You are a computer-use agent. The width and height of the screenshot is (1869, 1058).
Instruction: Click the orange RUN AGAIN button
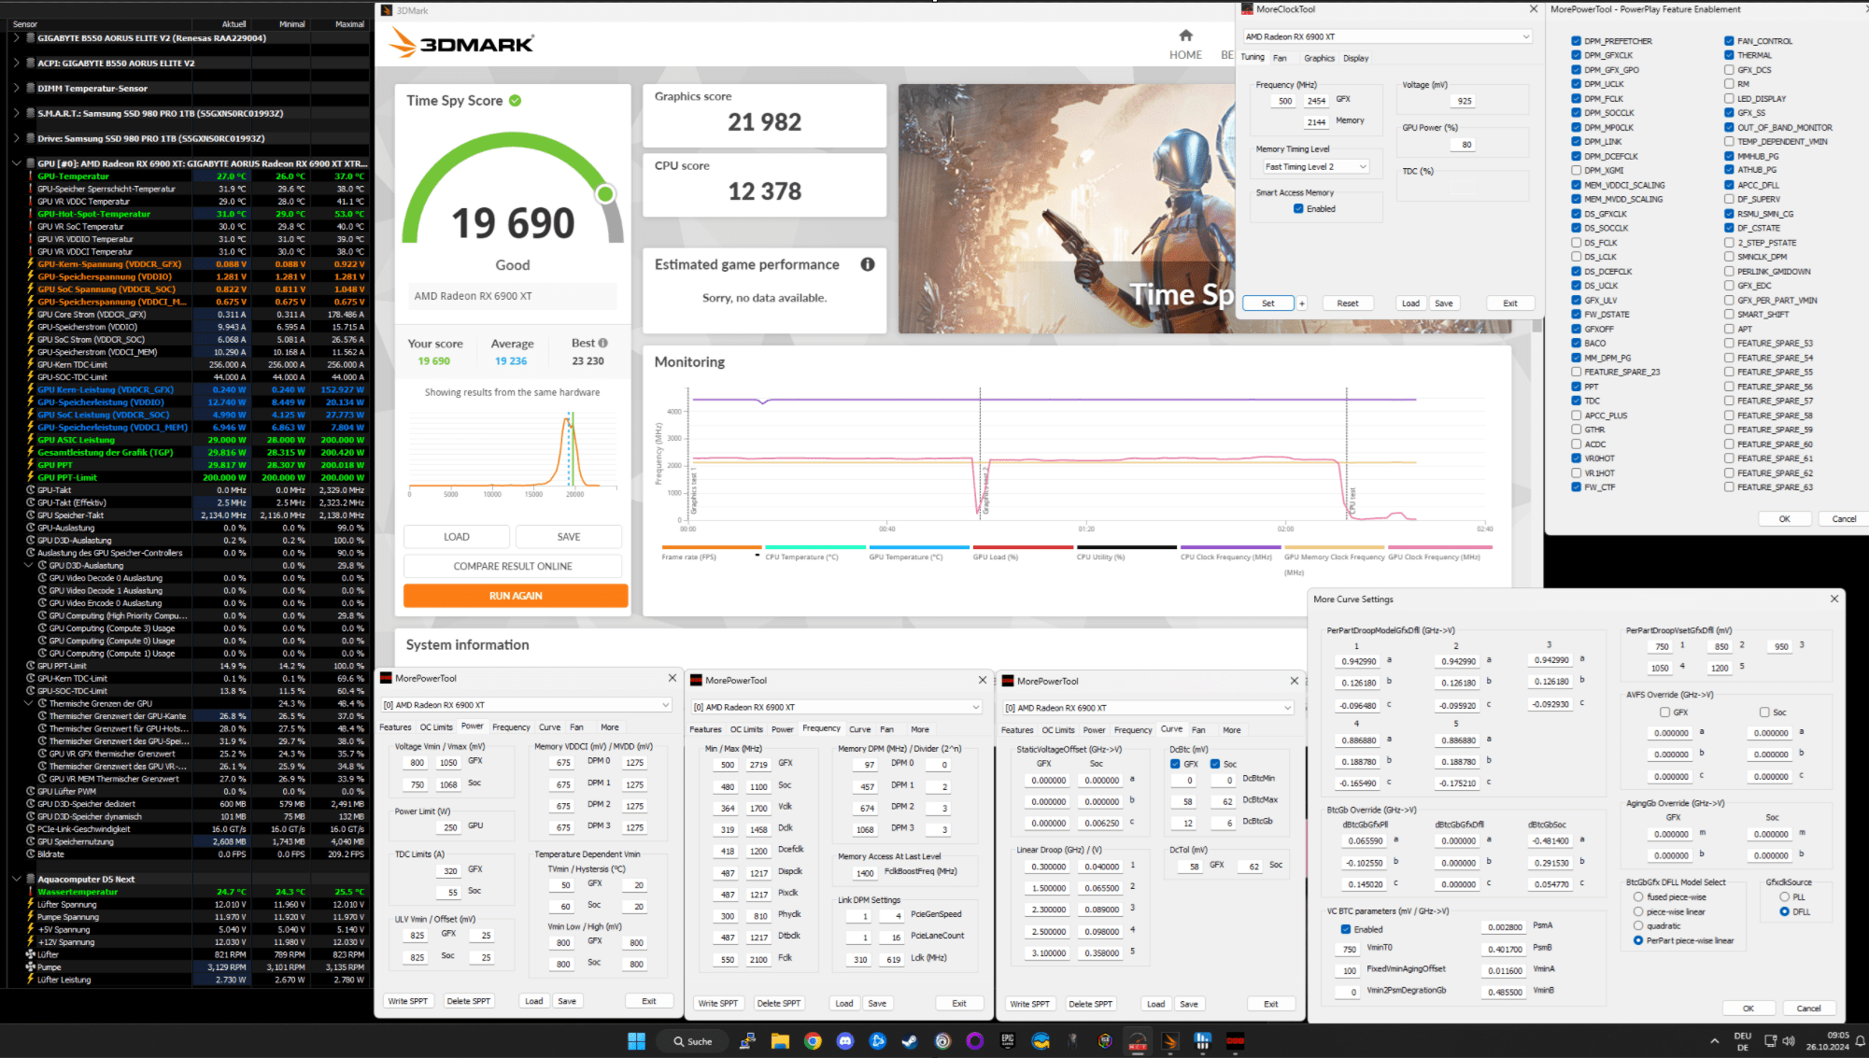[x=516, y=596]
